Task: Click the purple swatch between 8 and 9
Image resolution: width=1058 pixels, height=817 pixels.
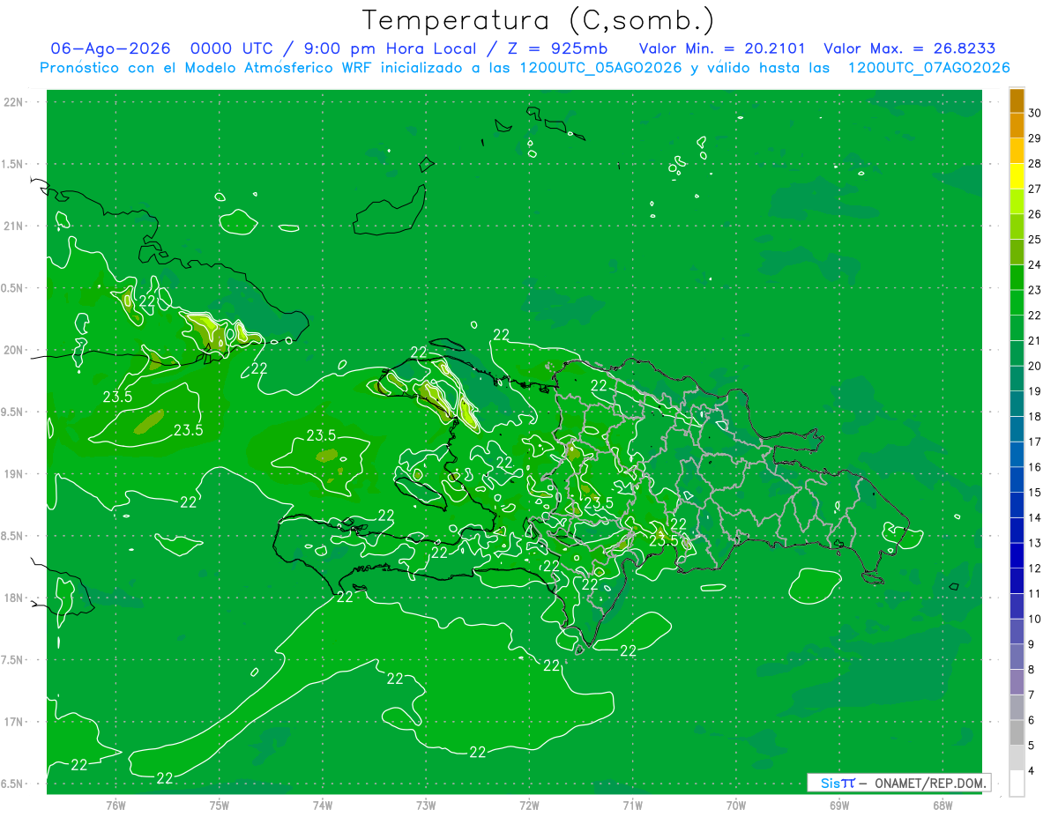Action: [1017, 657]
